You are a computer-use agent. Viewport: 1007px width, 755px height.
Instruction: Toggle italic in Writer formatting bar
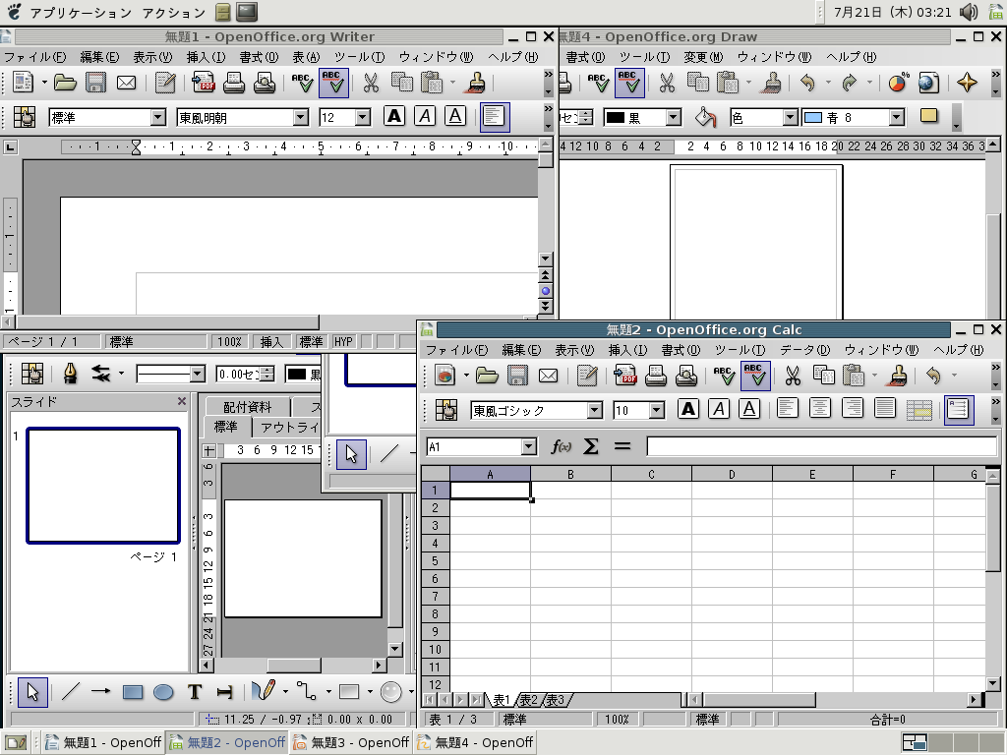(x=425, y=116)
